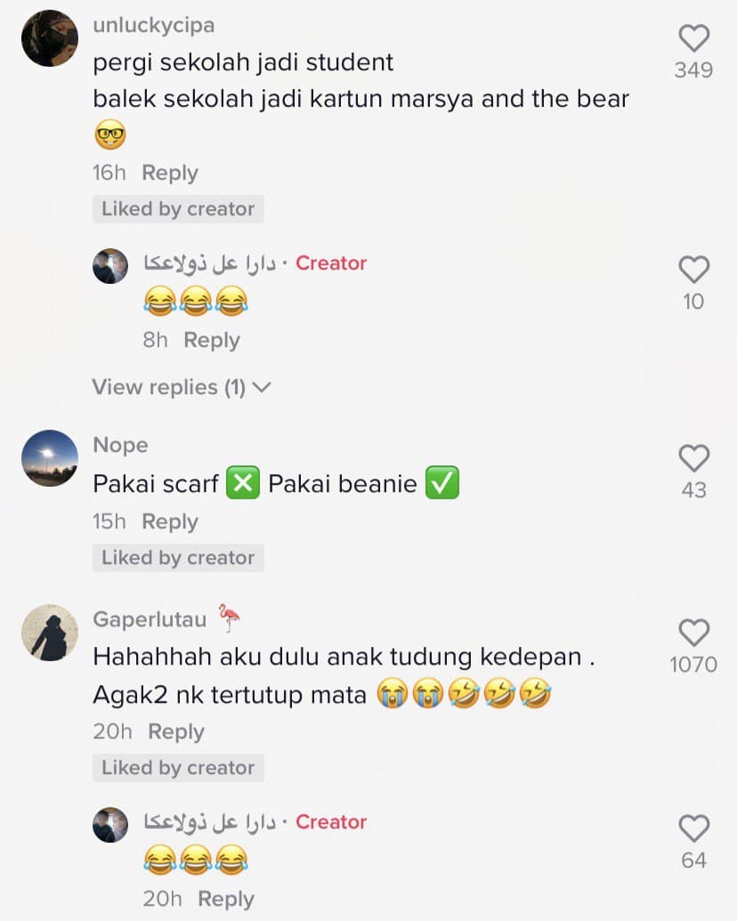The image size is (737, 921).
Task: Reply to Gaperlutau's 20h comment
Action: pos(175,731)
